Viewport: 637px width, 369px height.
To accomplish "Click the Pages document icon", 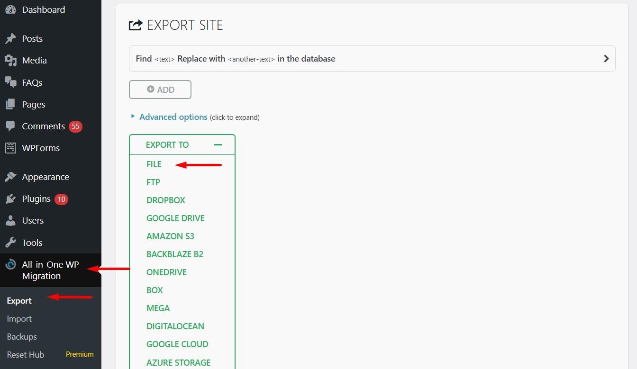I will click(x=10, y=104).
